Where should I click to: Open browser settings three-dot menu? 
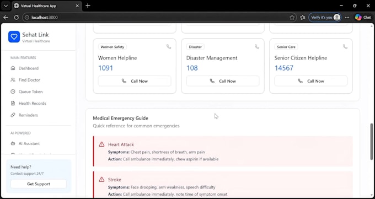click(x=347, y=18)
